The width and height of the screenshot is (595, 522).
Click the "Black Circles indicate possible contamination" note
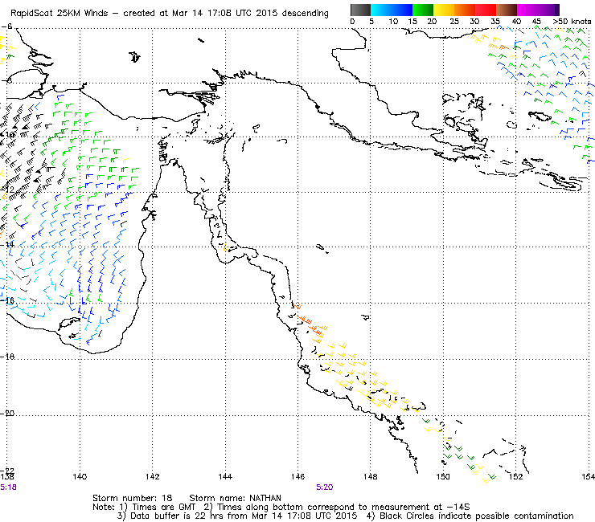pos(477,516)
